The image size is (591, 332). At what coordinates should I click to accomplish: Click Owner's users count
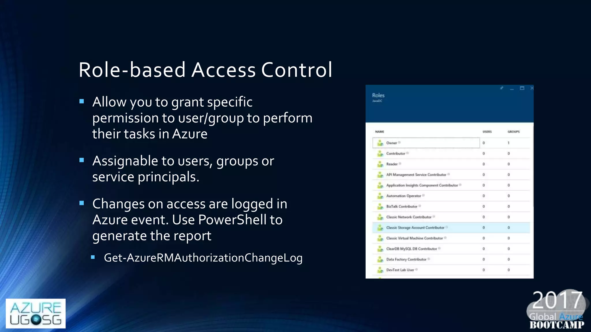(484, 143)
